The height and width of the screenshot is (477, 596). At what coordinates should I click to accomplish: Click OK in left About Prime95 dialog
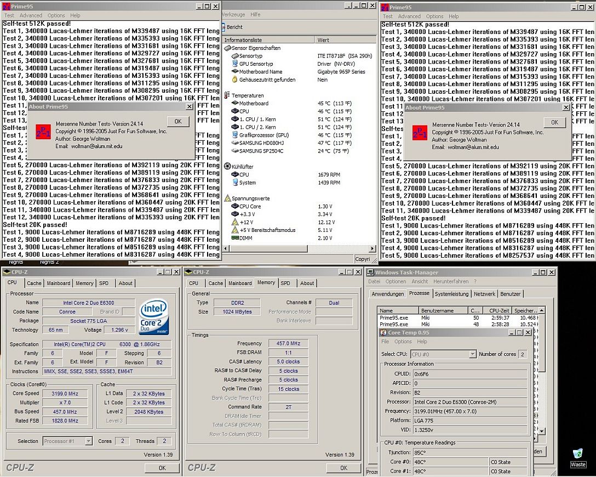tap(178, 121)
